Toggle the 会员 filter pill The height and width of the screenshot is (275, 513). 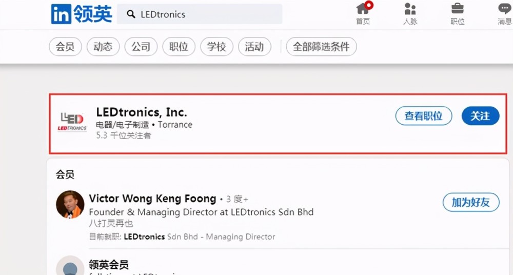(65, 47)
